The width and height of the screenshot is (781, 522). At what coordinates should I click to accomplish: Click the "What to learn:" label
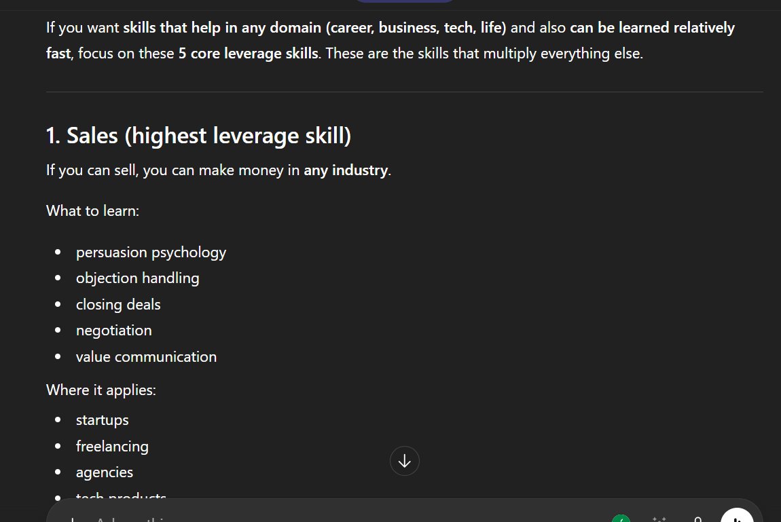tap(92, 211)
